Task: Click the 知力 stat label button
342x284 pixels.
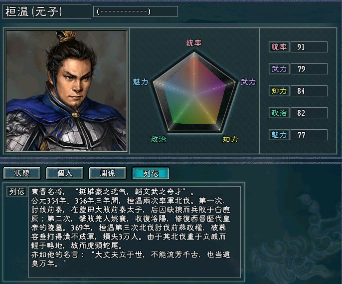Action: (279, 91)
